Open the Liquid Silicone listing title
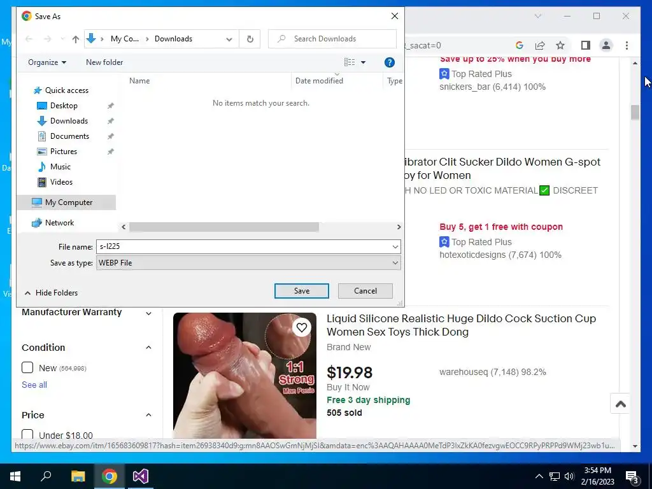The height and width of the screenshot is (489, 652). 461,325
